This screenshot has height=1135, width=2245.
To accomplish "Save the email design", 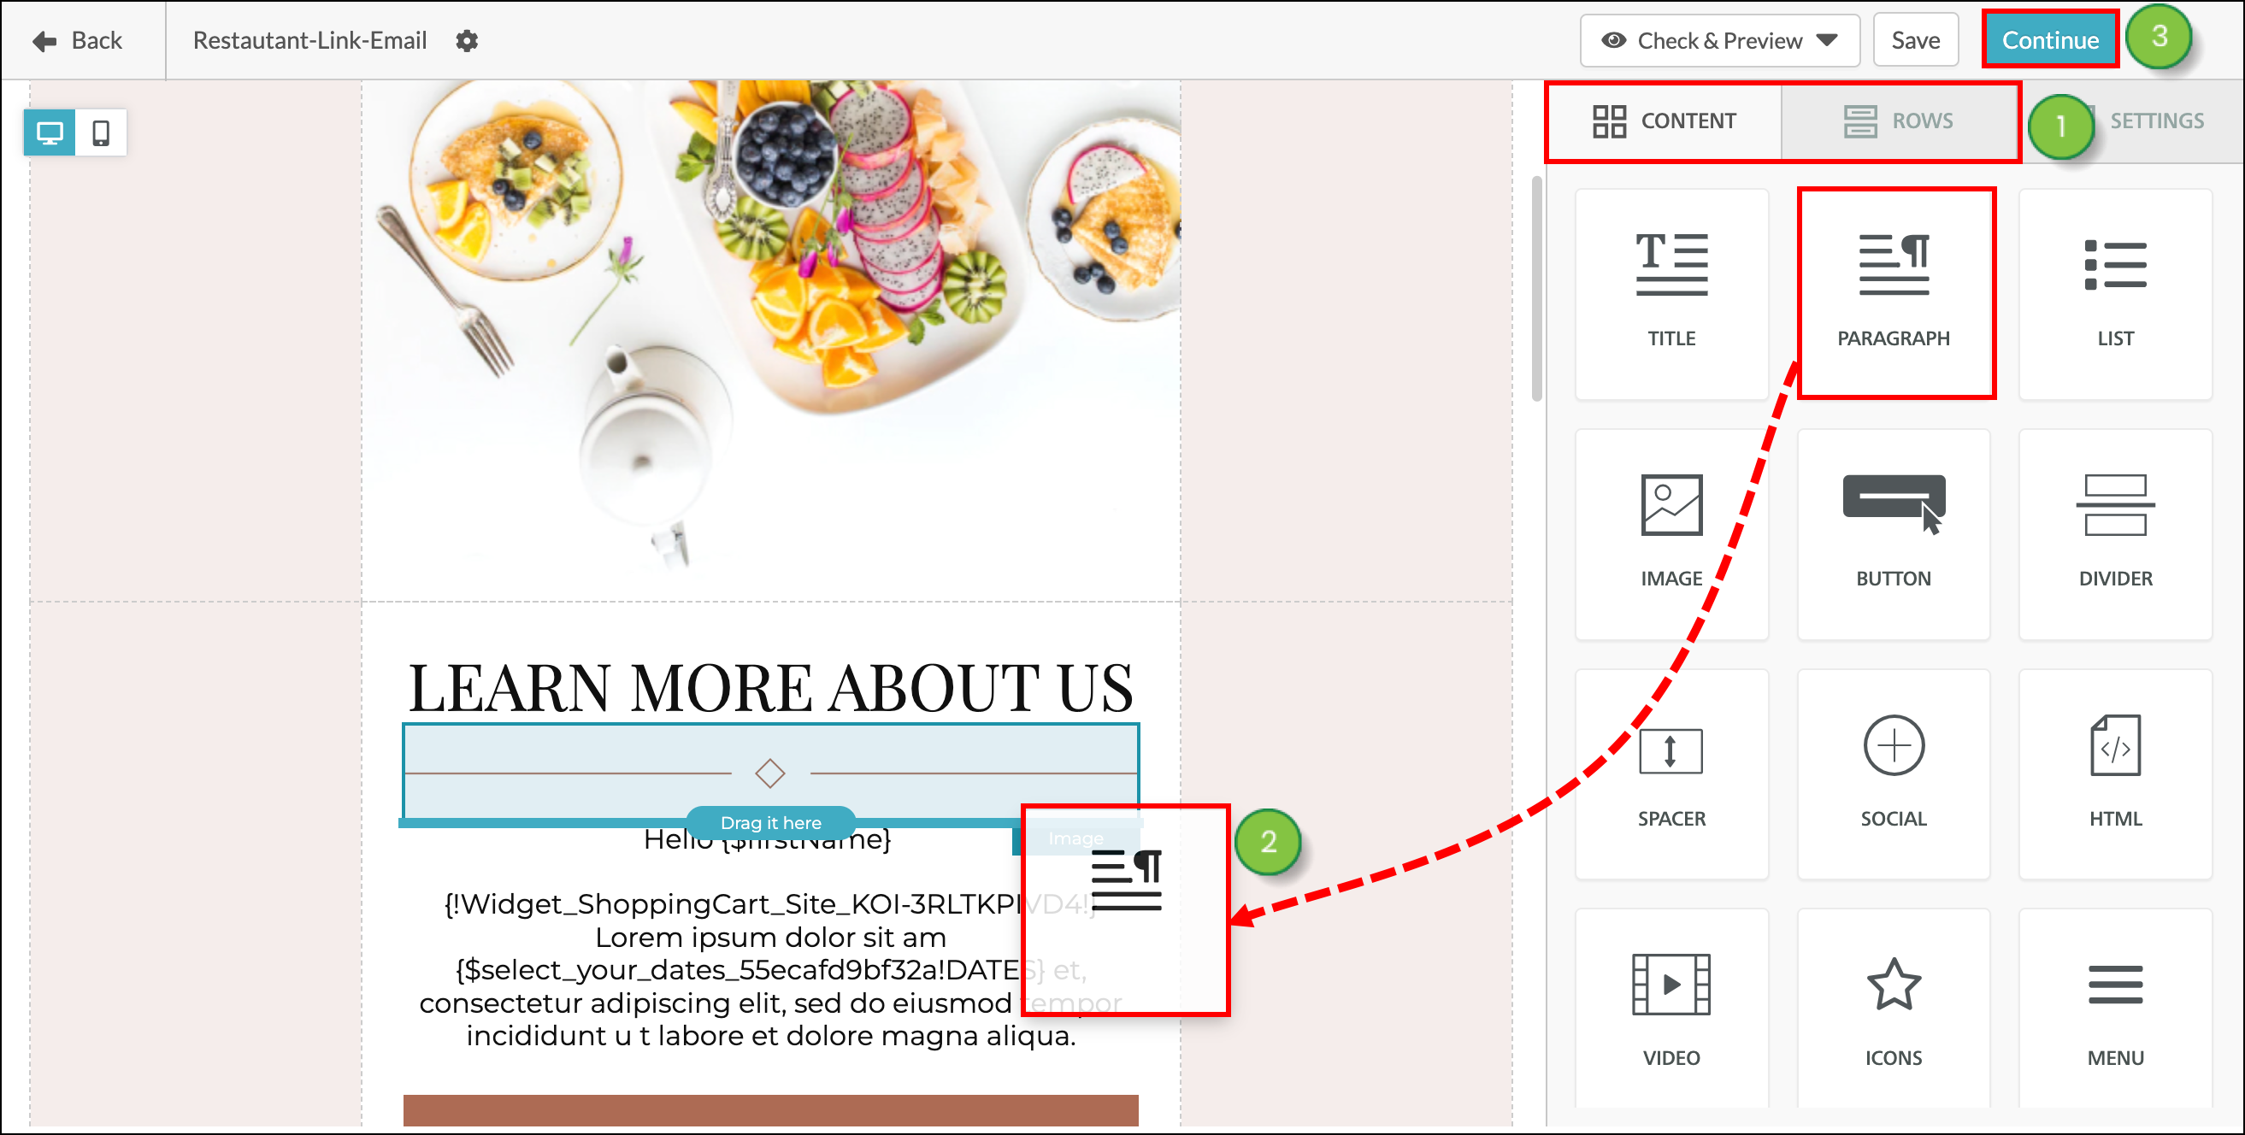I will click(x=1916, y=41).
